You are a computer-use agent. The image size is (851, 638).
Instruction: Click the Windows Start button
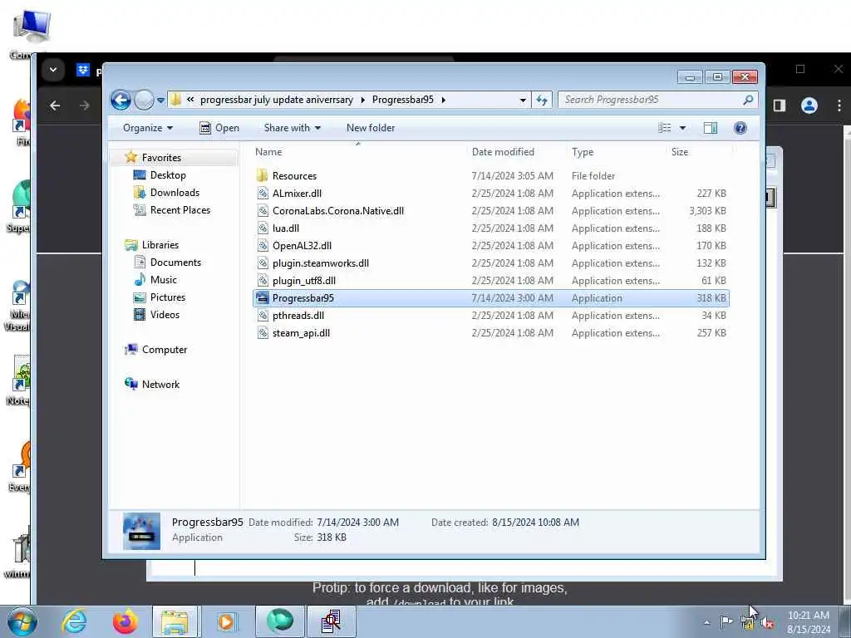(22, 621)
